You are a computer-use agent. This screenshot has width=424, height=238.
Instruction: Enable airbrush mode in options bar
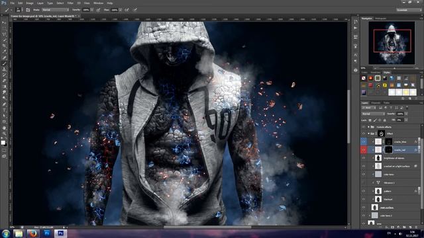click(127, 10)
